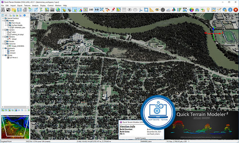
Task: Toggle the 100m vector checkbox
Action: click(x=8, y=32)
